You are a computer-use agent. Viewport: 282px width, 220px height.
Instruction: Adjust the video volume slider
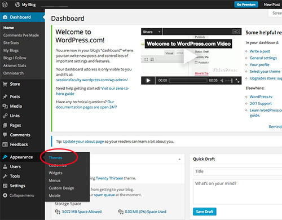point(228,81)
